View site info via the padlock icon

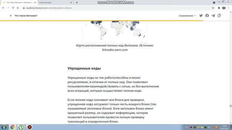coord(24,8)
